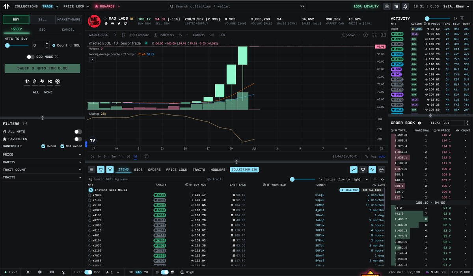473x276 pixels.
Task: Favorite Mad Lads with star icon
Action: coord(106,18)
